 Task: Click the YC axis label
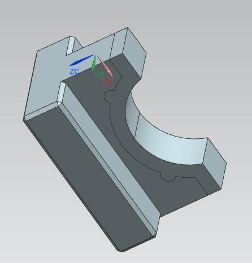[x=99, y=75]
